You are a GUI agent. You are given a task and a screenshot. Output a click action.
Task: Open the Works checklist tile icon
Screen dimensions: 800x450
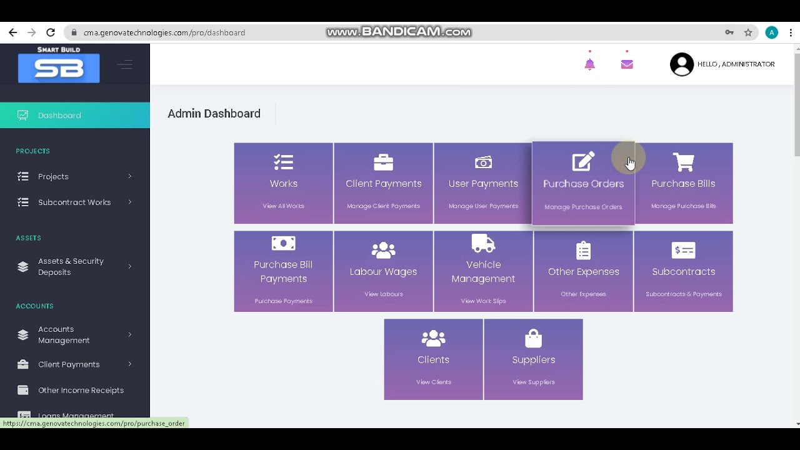pyautogui.click(x=283, y=162)
